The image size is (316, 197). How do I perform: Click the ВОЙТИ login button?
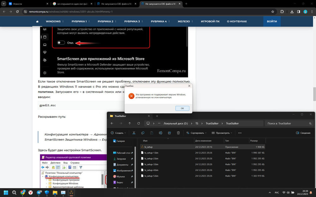(x=271, y=21)
